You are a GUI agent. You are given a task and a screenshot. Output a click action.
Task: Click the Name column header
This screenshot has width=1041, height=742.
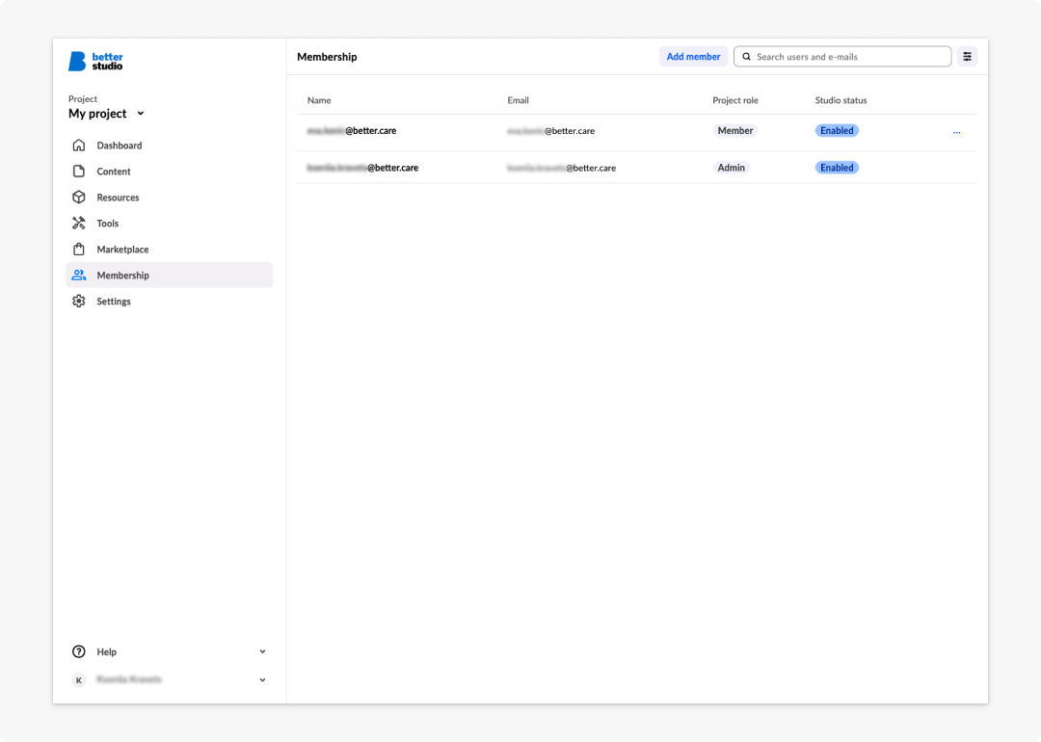pyautogui.click(x=319, y=100)
